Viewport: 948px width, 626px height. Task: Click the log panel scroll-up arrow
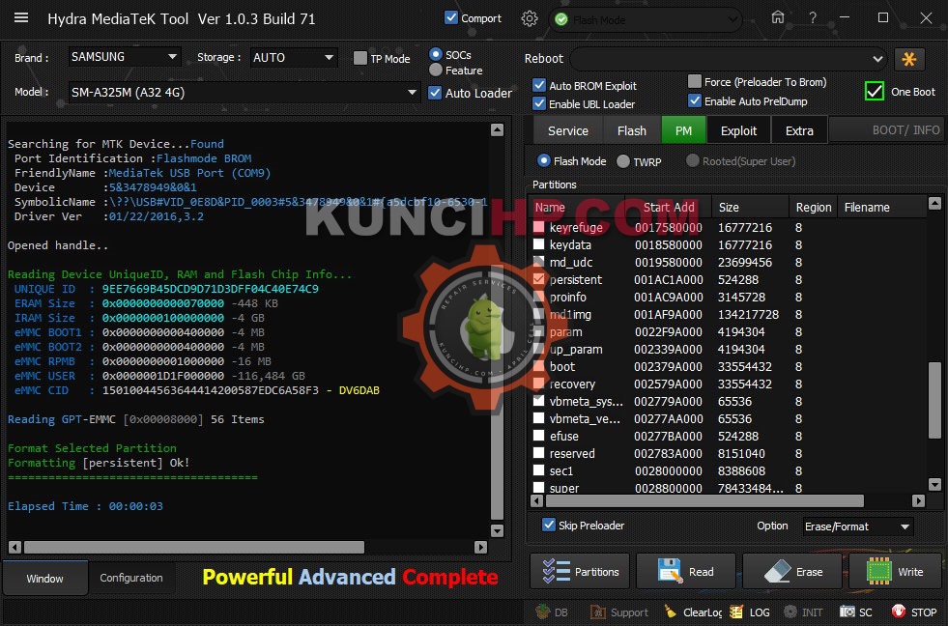pos(497,129)
